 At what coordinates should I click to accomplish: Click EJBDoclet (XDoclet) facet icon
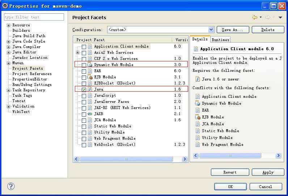coord(90,83)
